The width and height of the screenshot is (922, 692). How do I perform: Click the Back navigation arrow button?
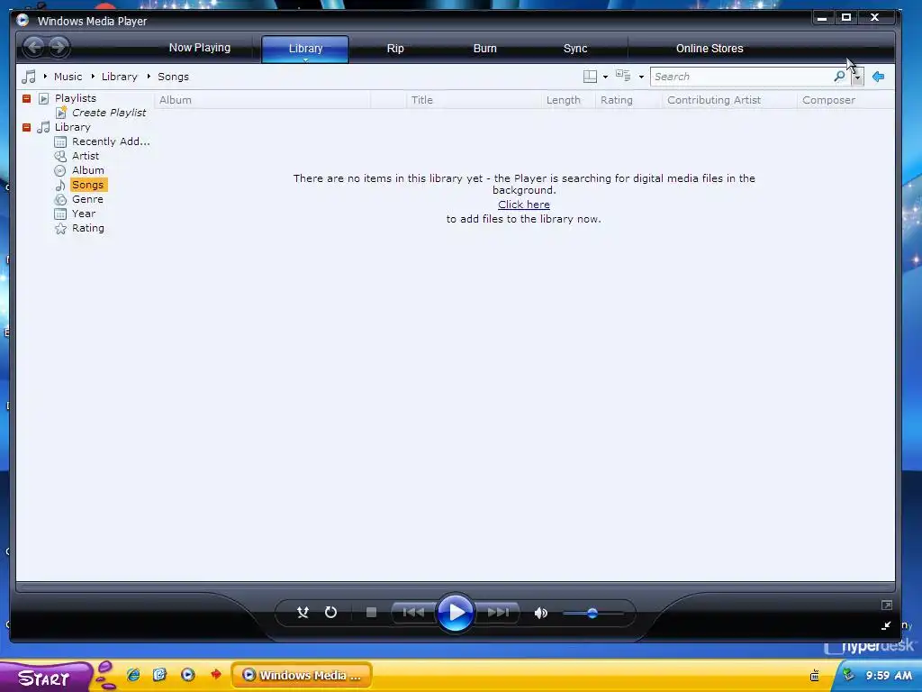pyautogui.click(x=34, y=47)
